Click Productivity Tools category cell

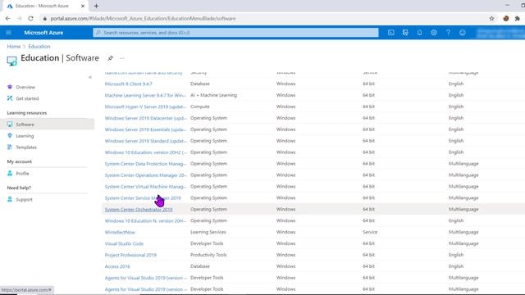tap(208, 255)
